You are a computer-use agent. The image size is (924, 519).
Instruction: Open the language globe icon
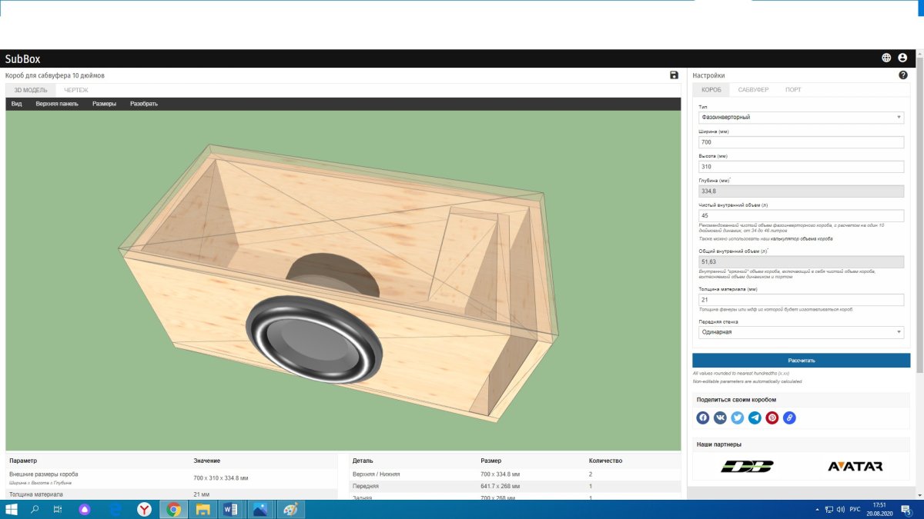pyautogui.click(x=886, y=58)
